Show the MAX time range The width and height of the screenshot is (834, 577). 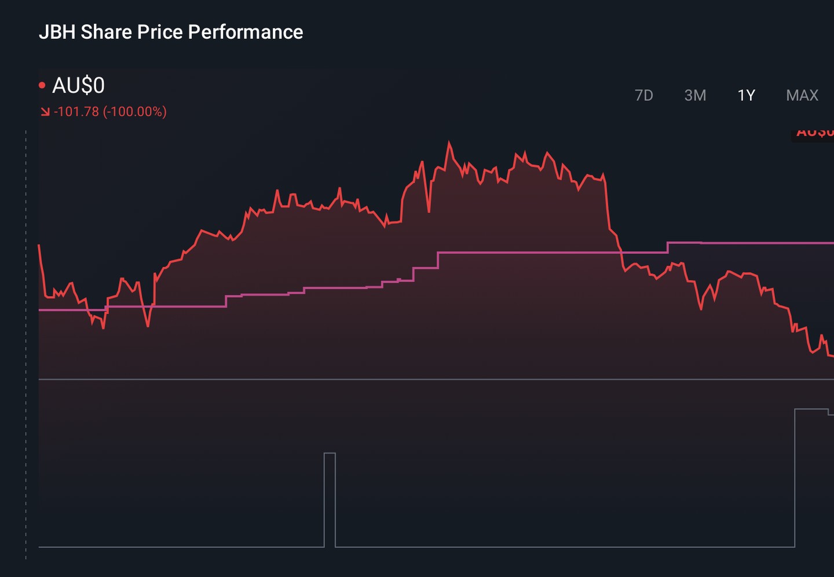tap(802, 95)
